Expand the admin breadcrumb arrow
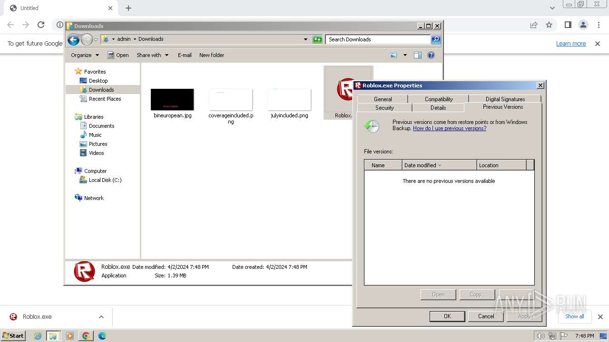 [135, 39]
